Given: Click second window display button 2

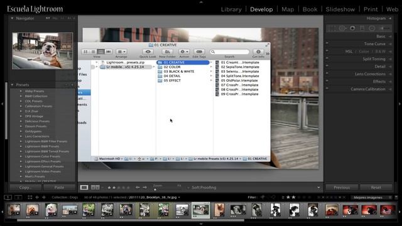Looking at the screenshot, I should 18,197.
